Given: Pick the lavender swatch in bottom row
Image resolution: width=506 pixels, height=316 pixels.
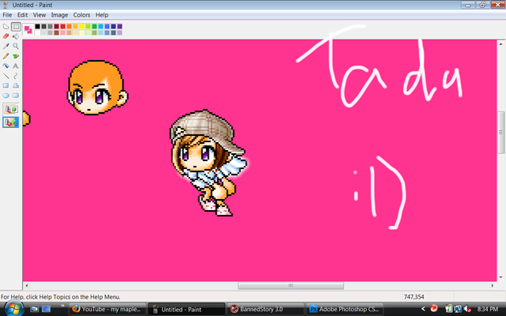Looking at the screenshot, I should coord(119,32).
